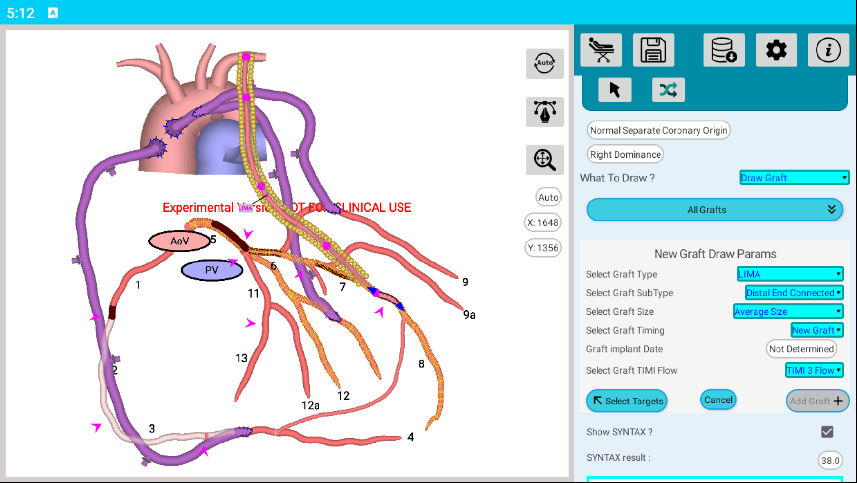Open the database download icon
857x483 pixels.
coord(724,50)
